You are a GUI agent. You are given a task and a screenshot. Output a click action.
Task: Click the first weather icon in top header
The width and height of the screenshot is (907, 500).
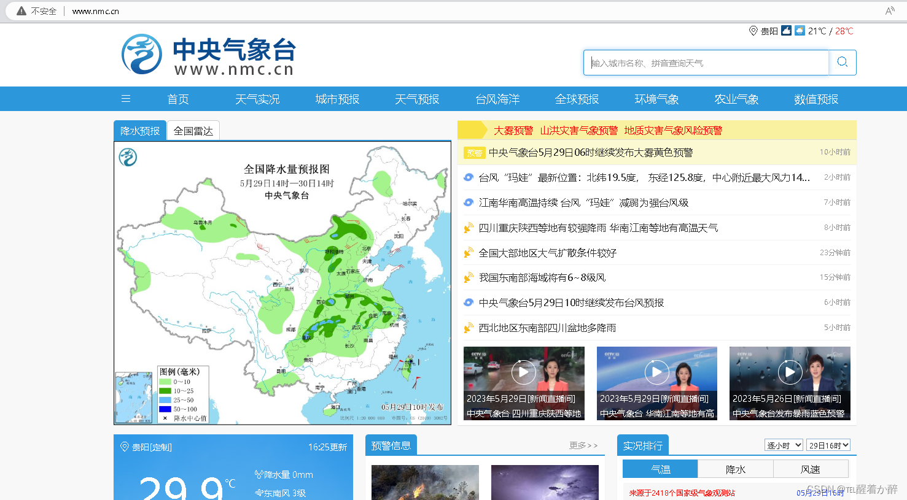pos(786,30)
